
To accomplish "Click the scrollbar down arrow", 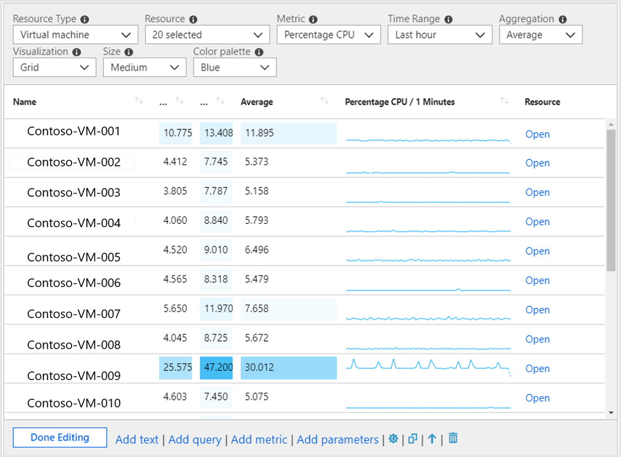I will (x=611, y=412).
